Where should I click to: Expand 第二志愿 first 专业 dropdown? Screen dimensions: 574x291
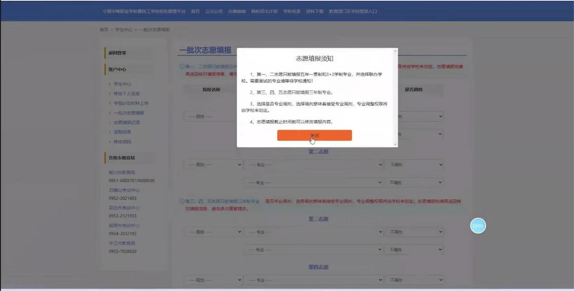pyautogui.click(x=314, y=165)
